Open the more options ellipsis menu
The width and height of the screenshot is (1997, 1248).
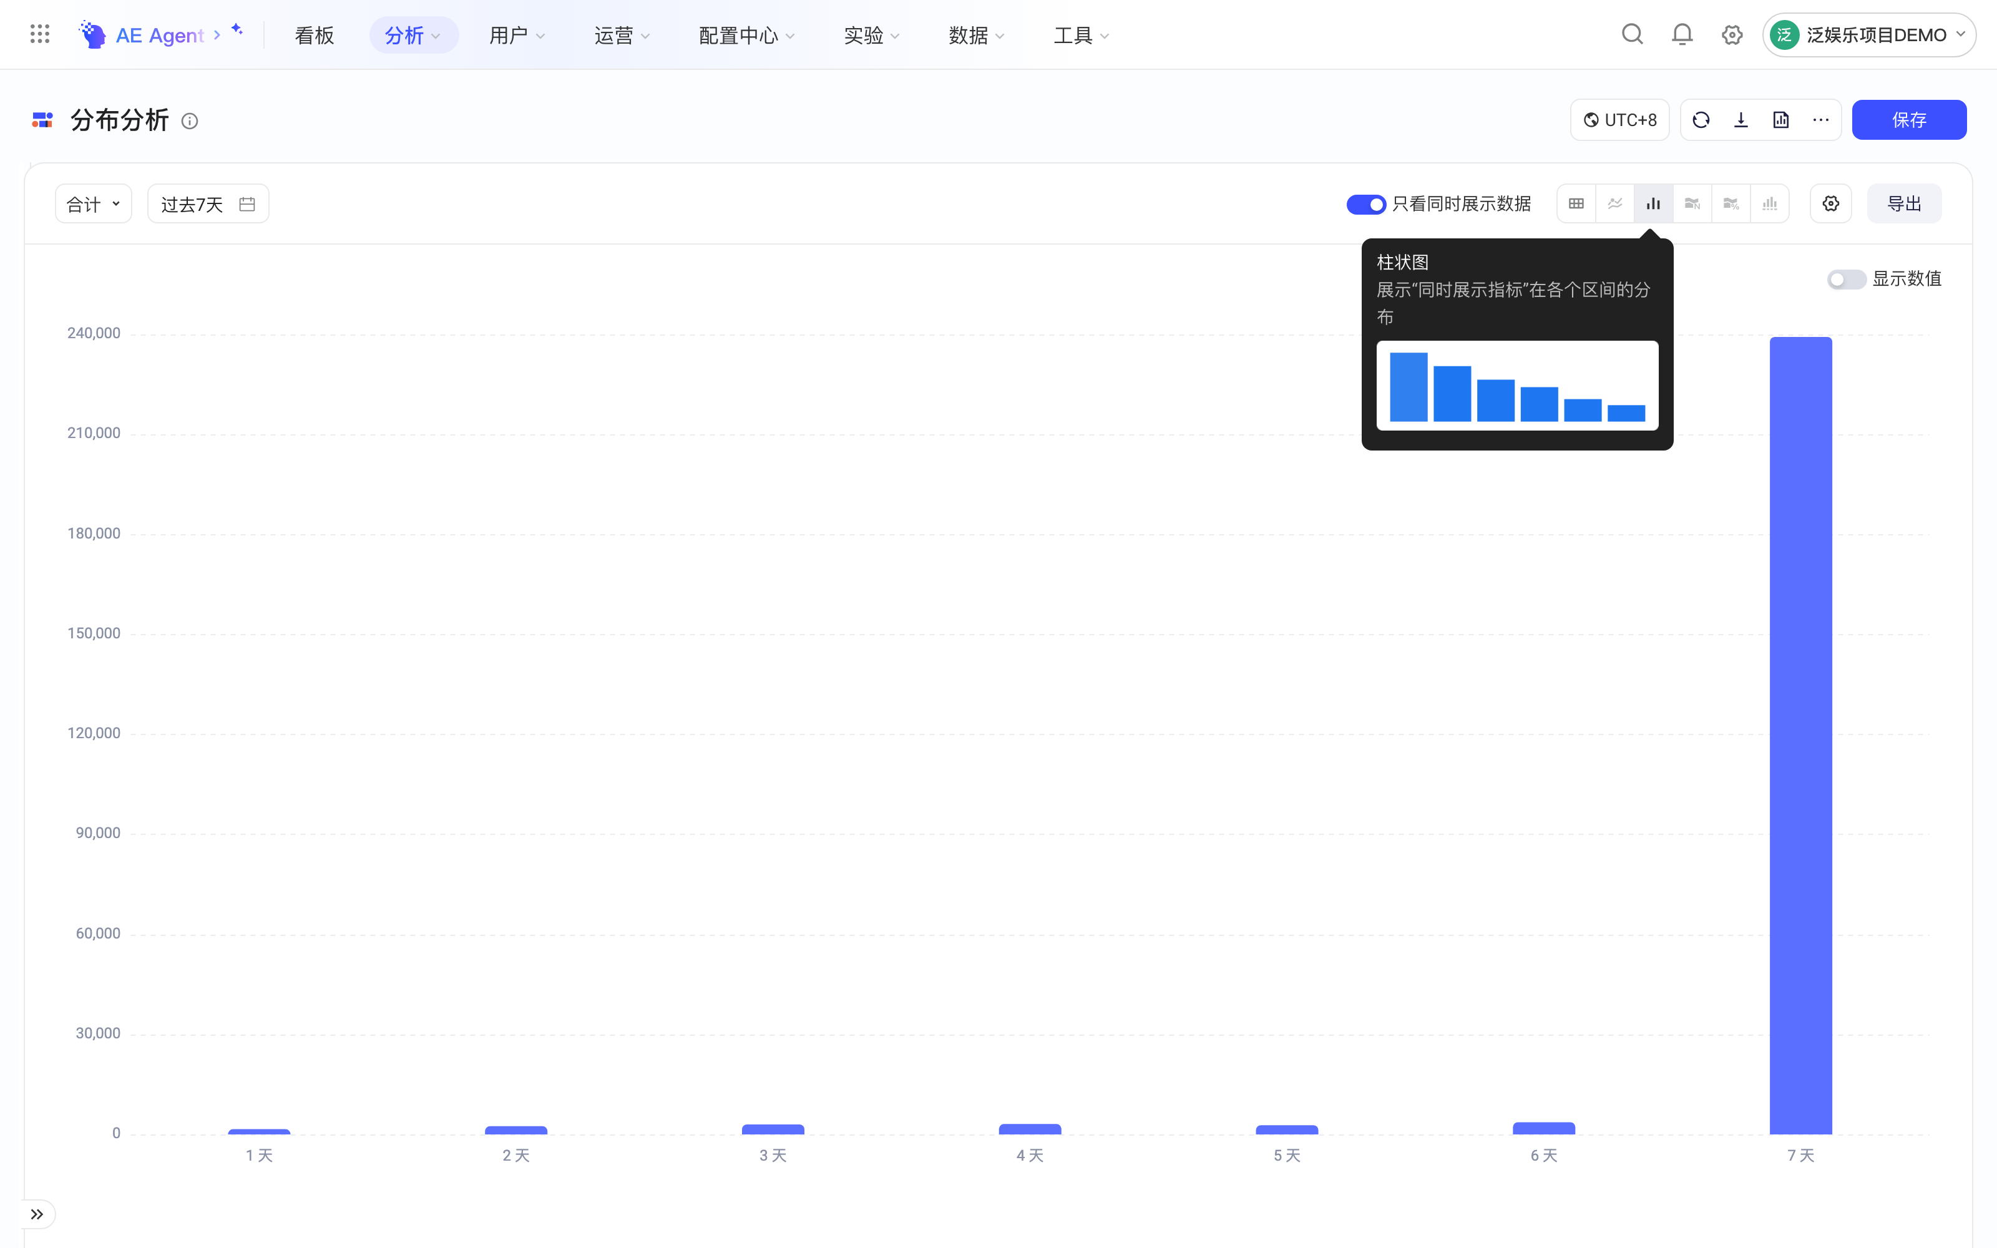pos(1820,120)
